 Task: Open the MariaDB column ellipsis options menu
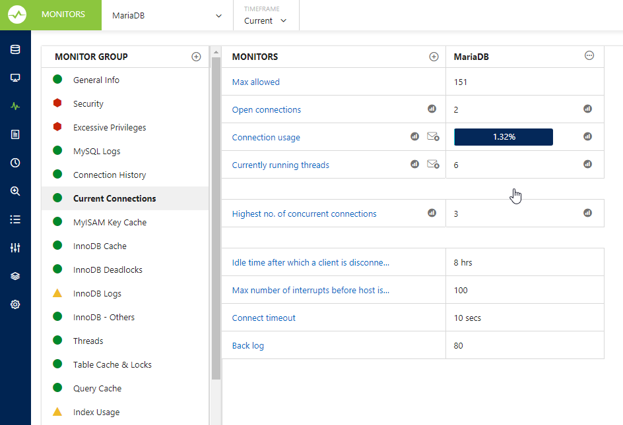(589, 56)
